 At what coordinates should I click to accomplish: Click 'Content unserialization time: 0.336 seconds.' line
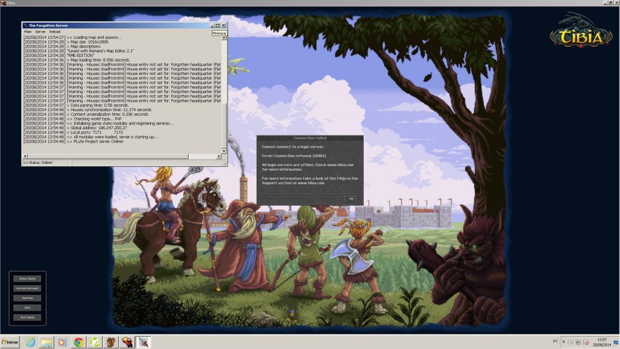point(86,114)
